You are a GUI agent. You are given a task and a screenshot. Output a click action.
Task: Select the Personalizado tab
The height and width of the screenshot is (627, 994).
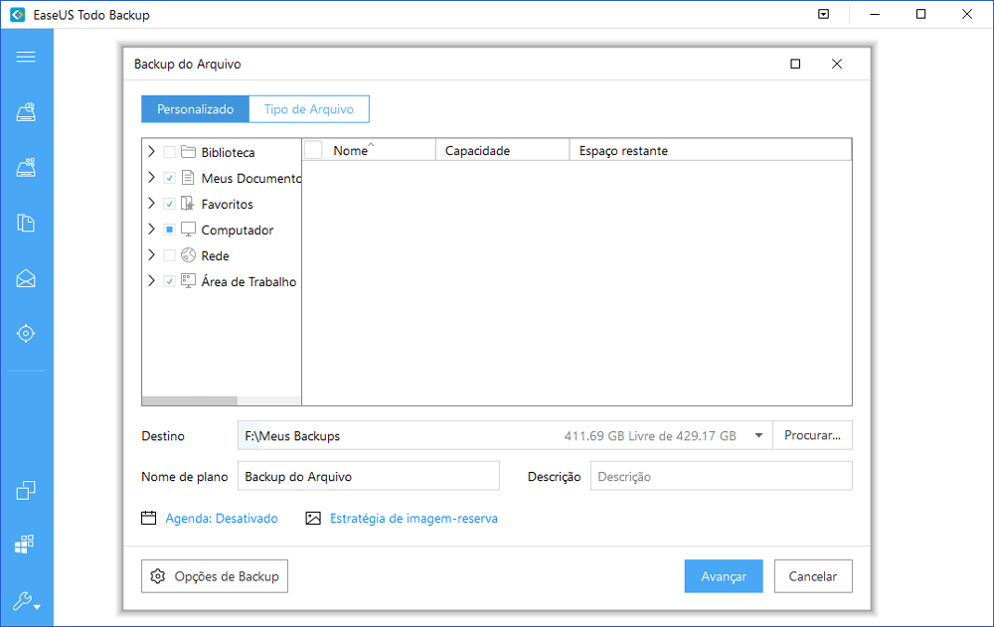[195, 108]
